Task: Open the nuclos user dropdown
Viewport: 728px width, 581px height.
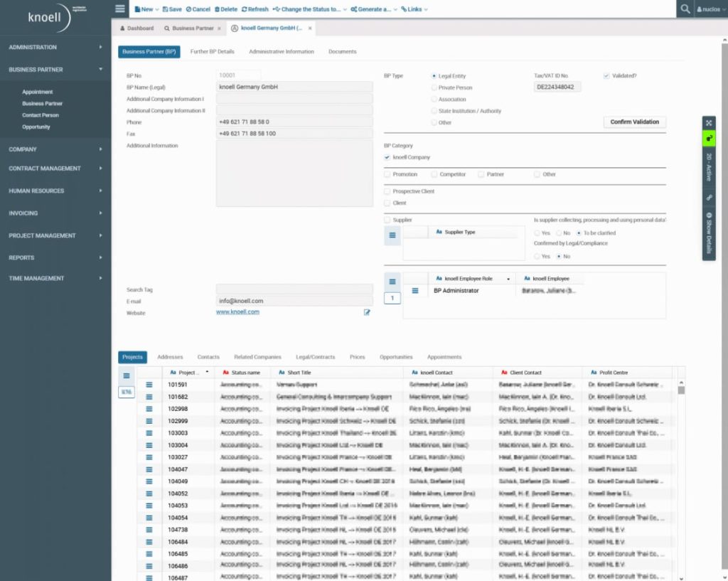Action: coord(711,9)
